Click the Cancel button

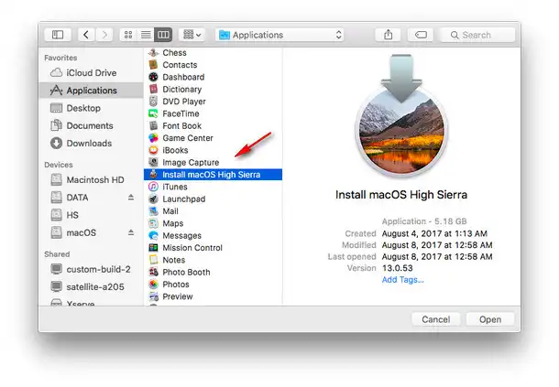tap(435, 319)
